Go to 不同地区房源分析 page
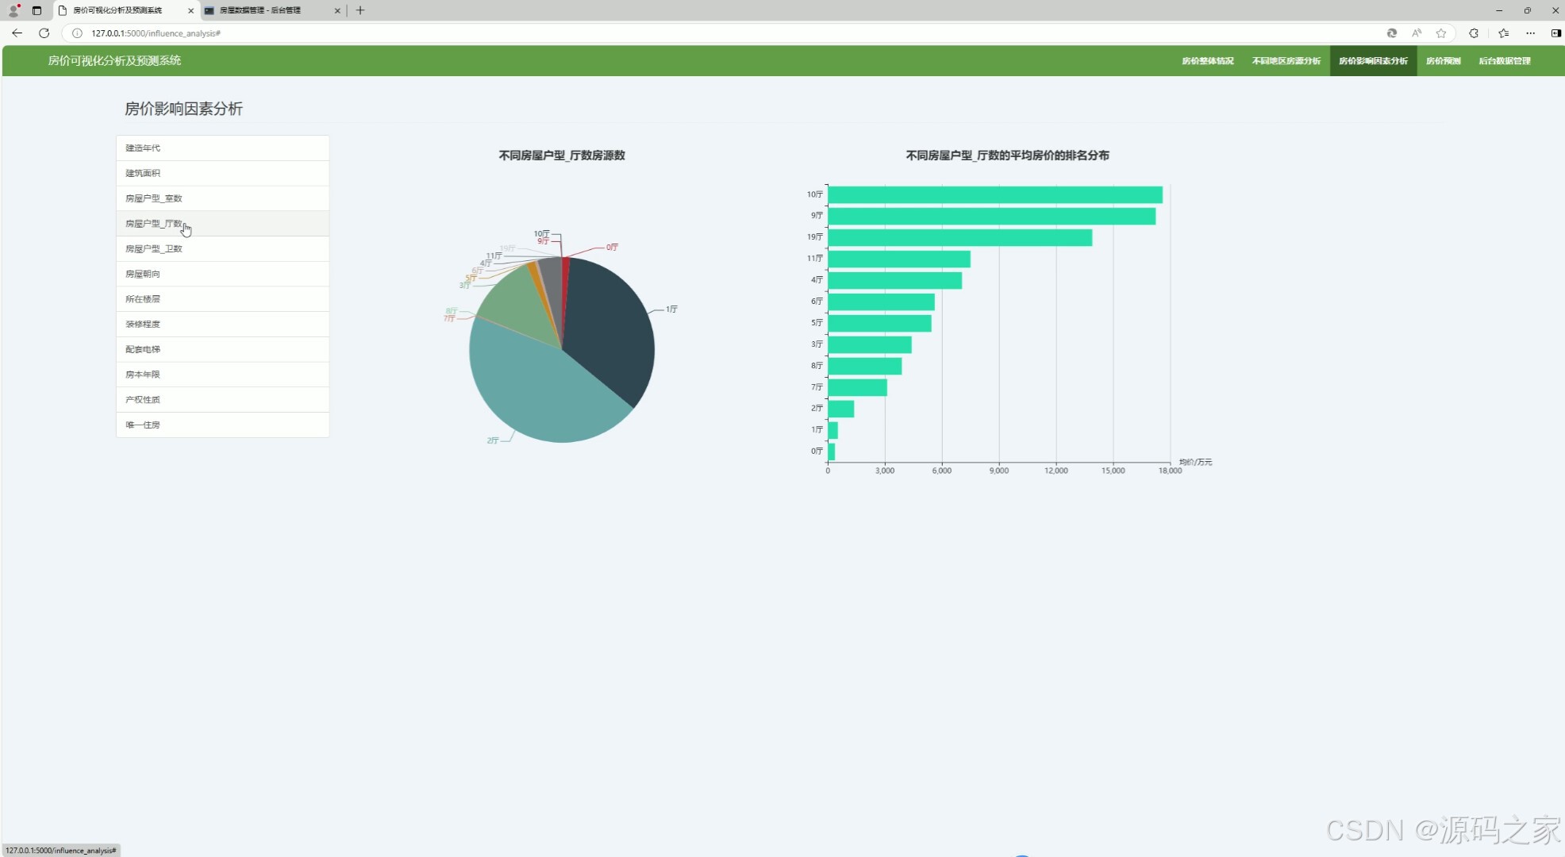 1286,61
